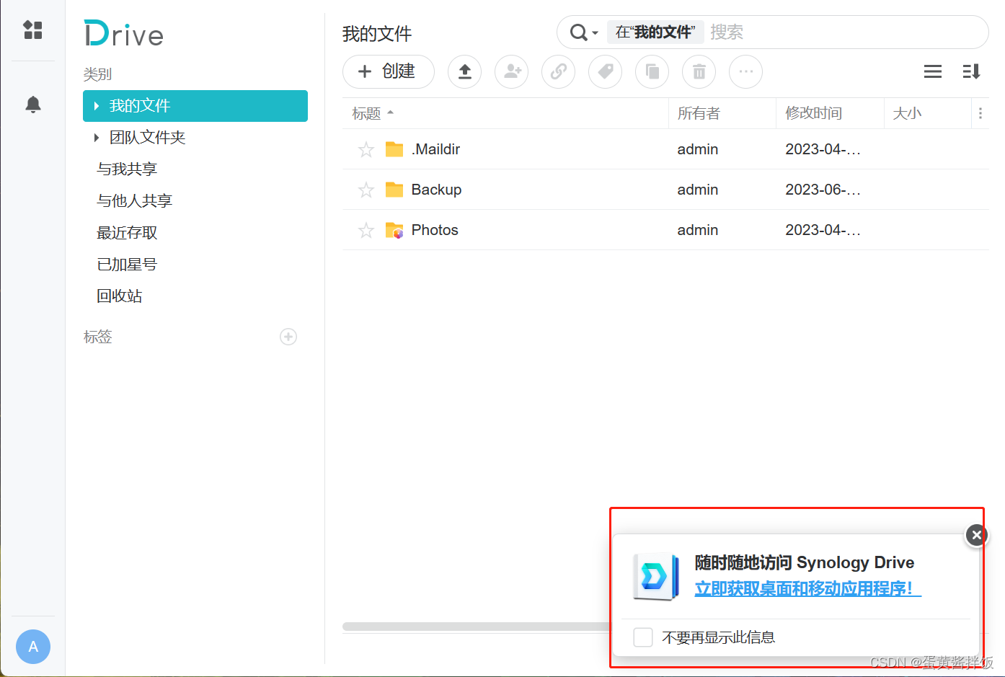Click the Drive logo
This screenshot has height=677, width=1005.
pyautogui.click(x=124, y=34)
